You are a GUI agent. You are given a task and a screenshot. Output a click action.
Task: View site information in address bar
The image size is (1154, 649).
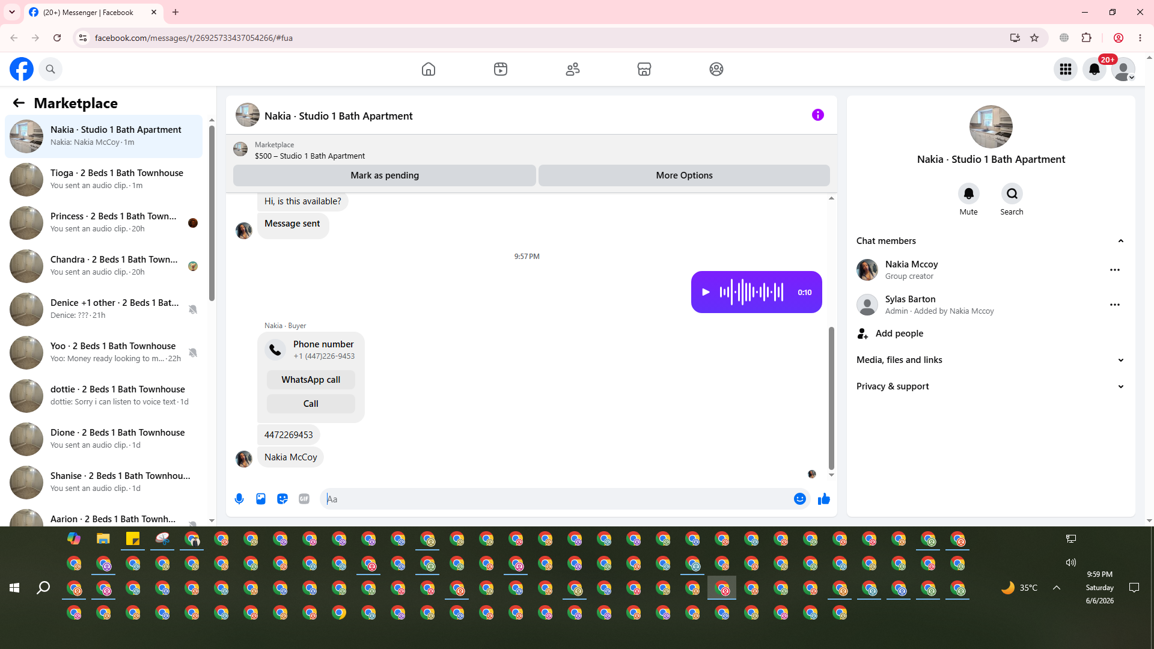point(83,38)
